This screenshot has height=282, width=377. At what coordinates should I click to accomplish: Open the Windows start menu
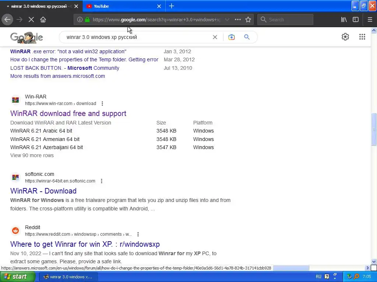pos(18,277)
